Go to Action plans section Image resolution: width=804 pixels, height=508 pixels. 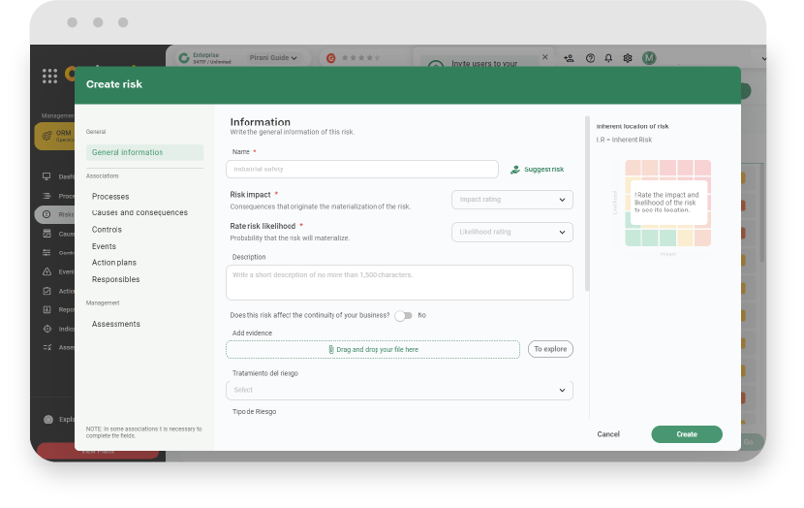pyautogui.click(x=116, y=263)
